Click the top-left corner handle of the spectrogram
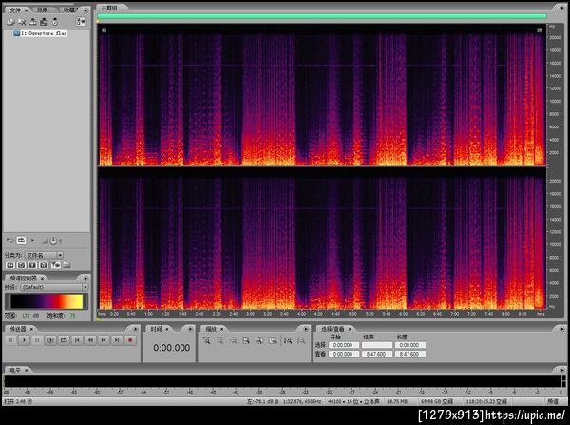 click(104, 30)
